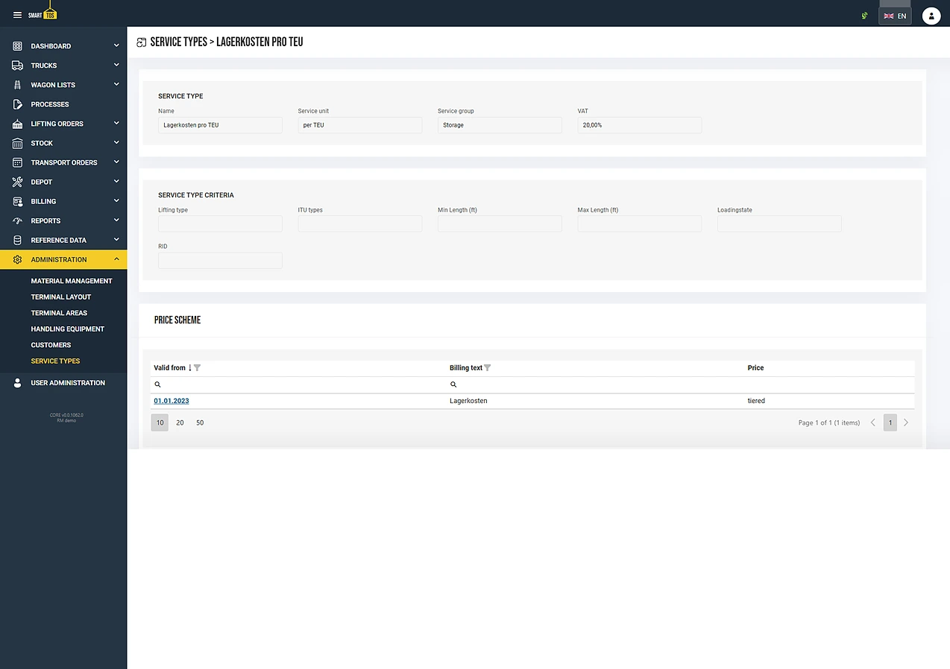Go to previous page arrow

[873, 422]
